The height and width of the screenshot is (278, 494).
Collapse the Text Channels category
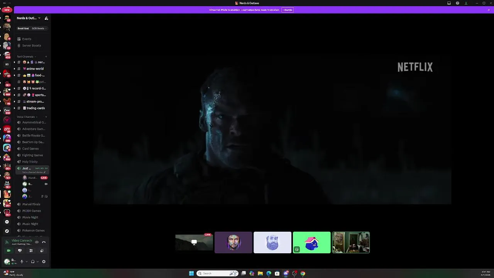pyautogui.click(x=26, y=57)
